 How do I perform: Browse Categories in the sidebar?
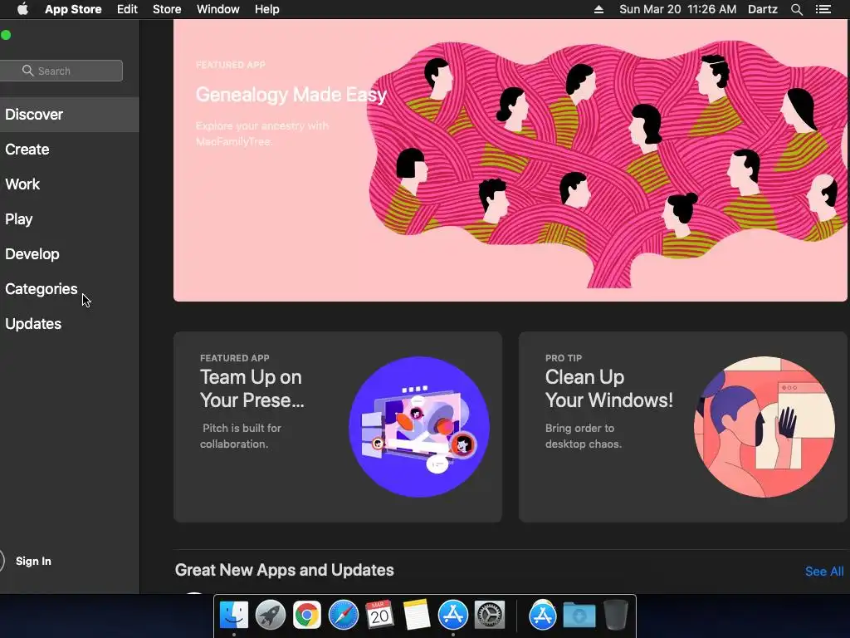[70, 288]
